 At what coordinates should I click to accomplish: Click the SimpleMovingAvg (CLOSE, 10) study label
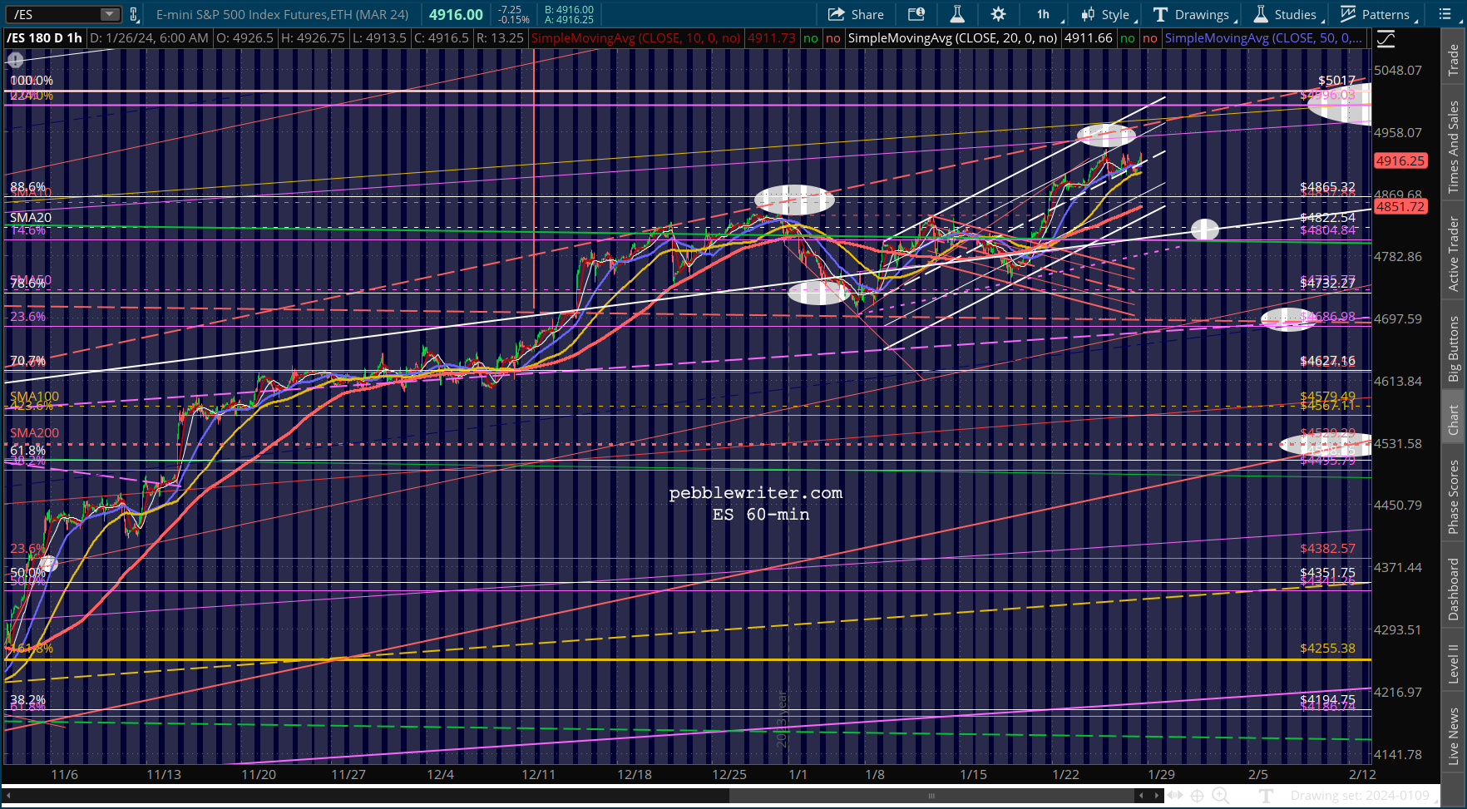636,38
